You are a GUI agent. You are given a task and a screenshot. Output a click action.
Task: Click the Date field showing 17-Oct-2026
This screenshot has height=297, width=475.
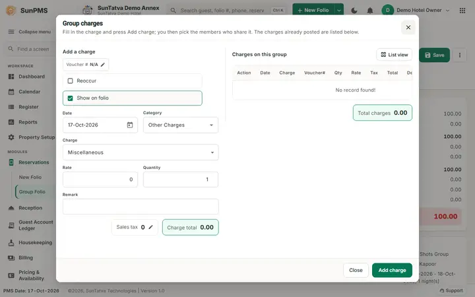(x=100, y=125)
